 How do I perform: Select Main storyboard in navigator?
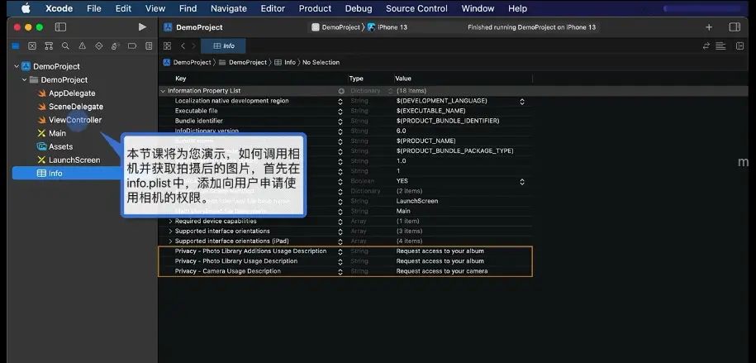pyautogui.click(x=57, y=133)
